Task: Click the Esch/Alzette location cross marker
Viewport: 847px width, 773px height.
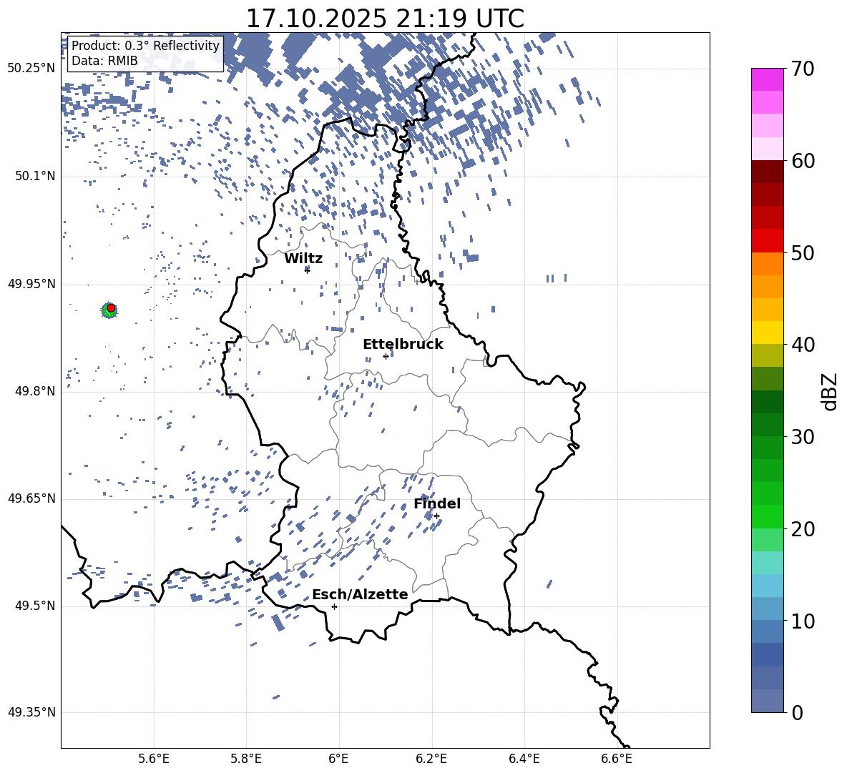Action: (334, 606)
